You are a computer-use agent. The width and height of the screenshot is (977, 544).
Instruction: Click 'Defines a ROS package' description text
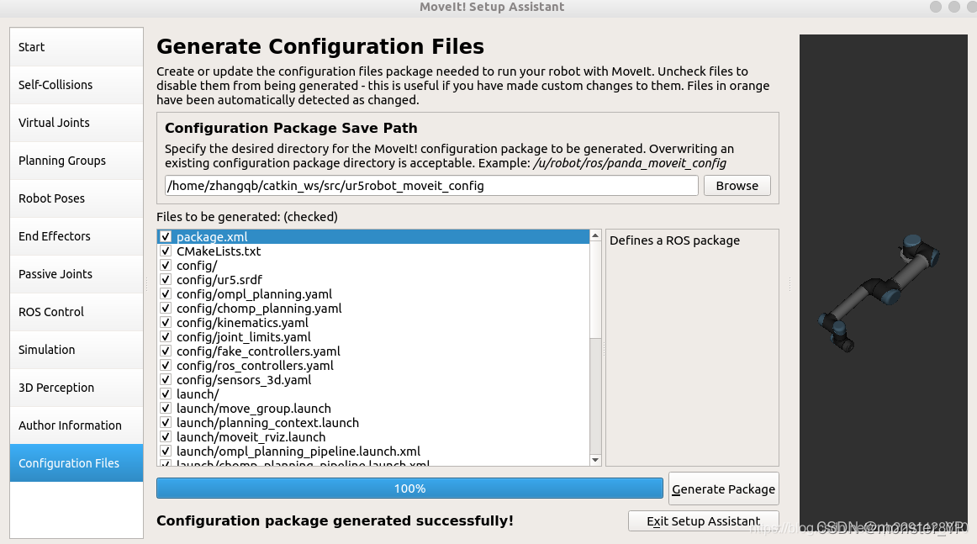click(x=675, y=240)
